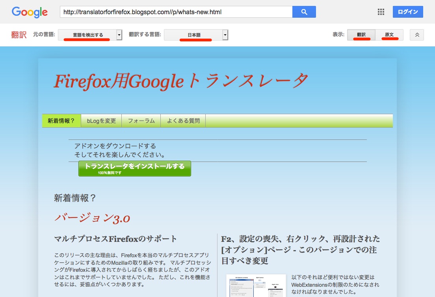Focus the URL input field
Viewport: 435px width, 297px height.
tap(176, 12)
